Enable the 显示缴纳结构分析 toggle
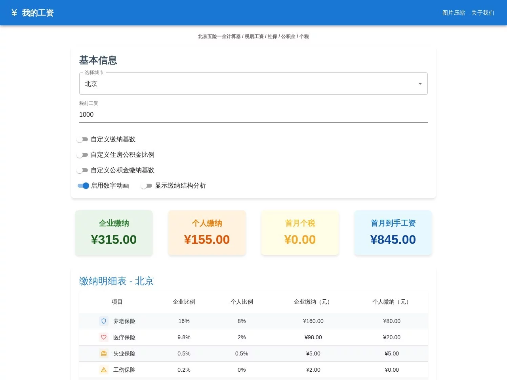This screenshot has height=380, width=507. click(x=146, y=186)
